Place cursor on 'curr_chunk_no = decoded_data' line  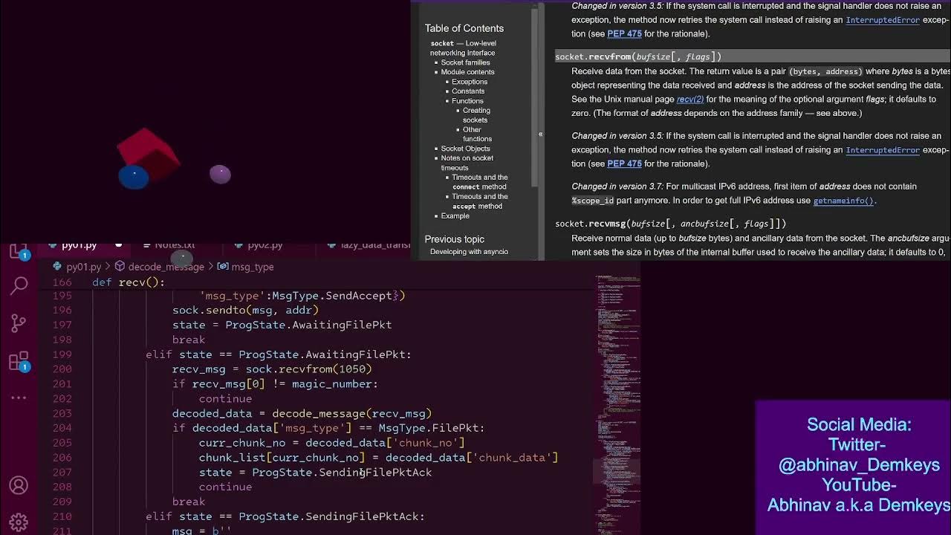pyautogui.click(x=331, y=443)
